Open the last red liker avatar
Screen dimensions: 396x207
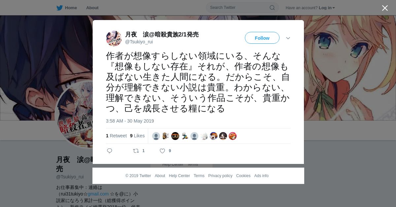pos(233,136)
